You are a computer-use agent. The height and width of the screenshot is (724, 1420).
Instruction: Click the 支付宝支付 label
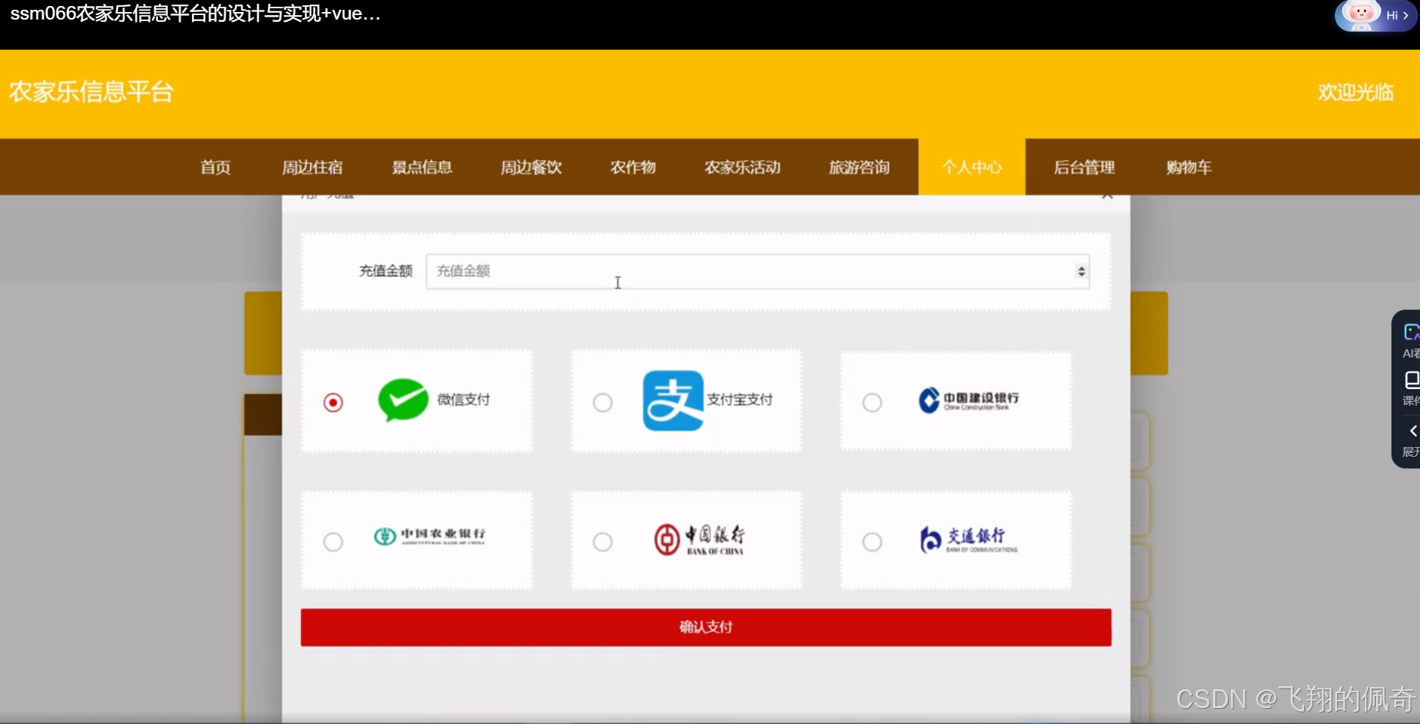740,400
